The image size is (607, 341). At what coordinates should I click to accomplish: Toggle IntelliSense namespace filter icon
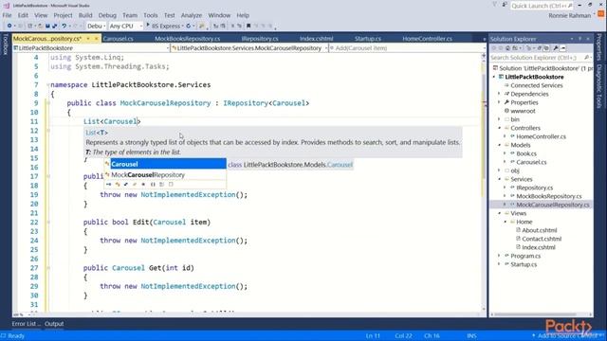[x=153, y=185]
